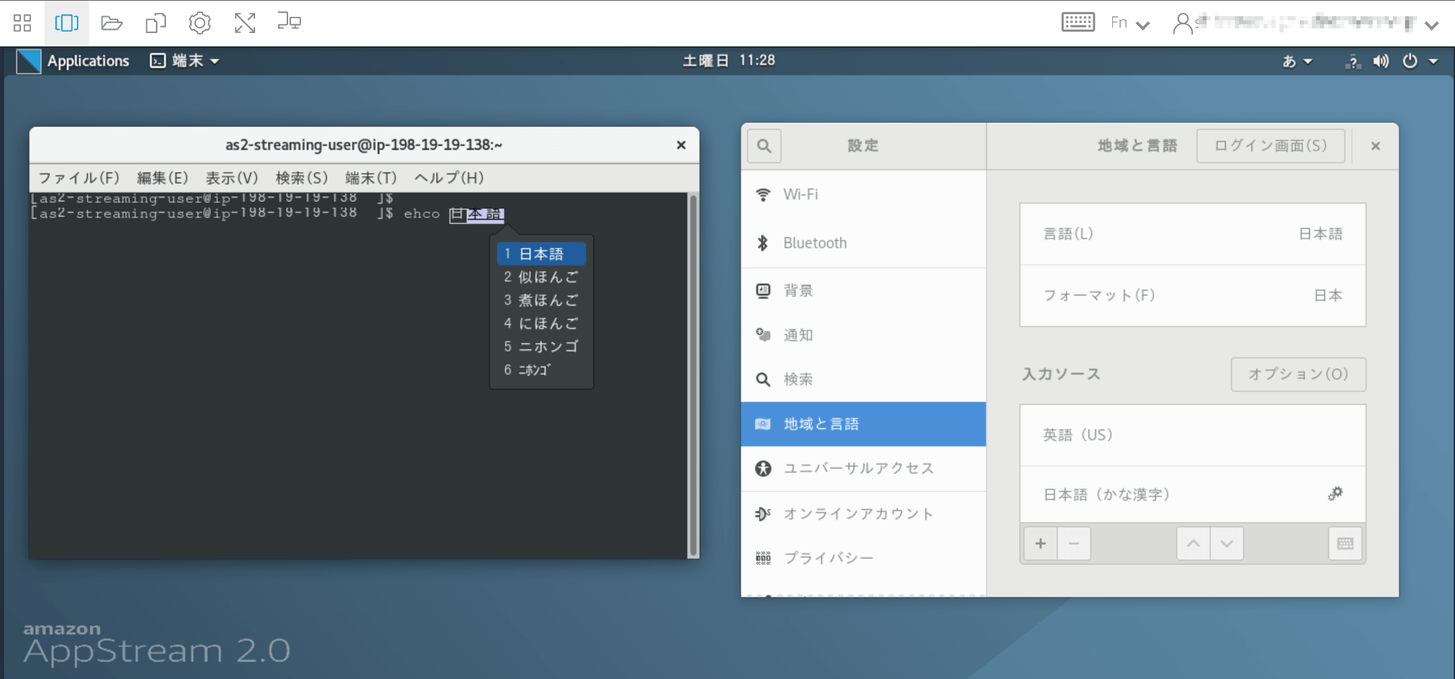This screenshot has width=1455, height=679.
Task: Open the search icon in Settings header
Action: [x=764, y=146]
